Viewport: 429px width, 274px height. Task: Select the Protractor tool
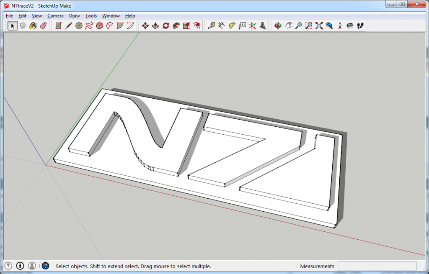tap(232, 26)
